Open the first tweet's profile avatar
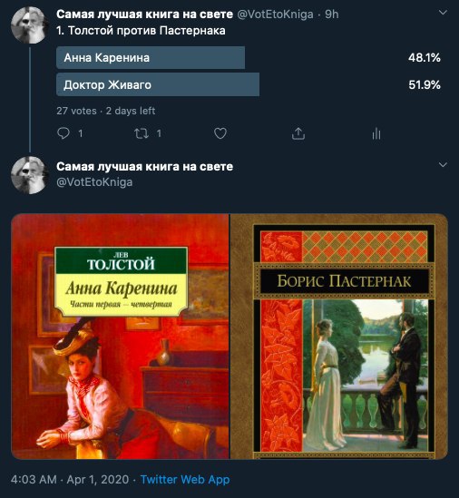Viewport: 459px width, 498px height. click(x=30, y=25)
